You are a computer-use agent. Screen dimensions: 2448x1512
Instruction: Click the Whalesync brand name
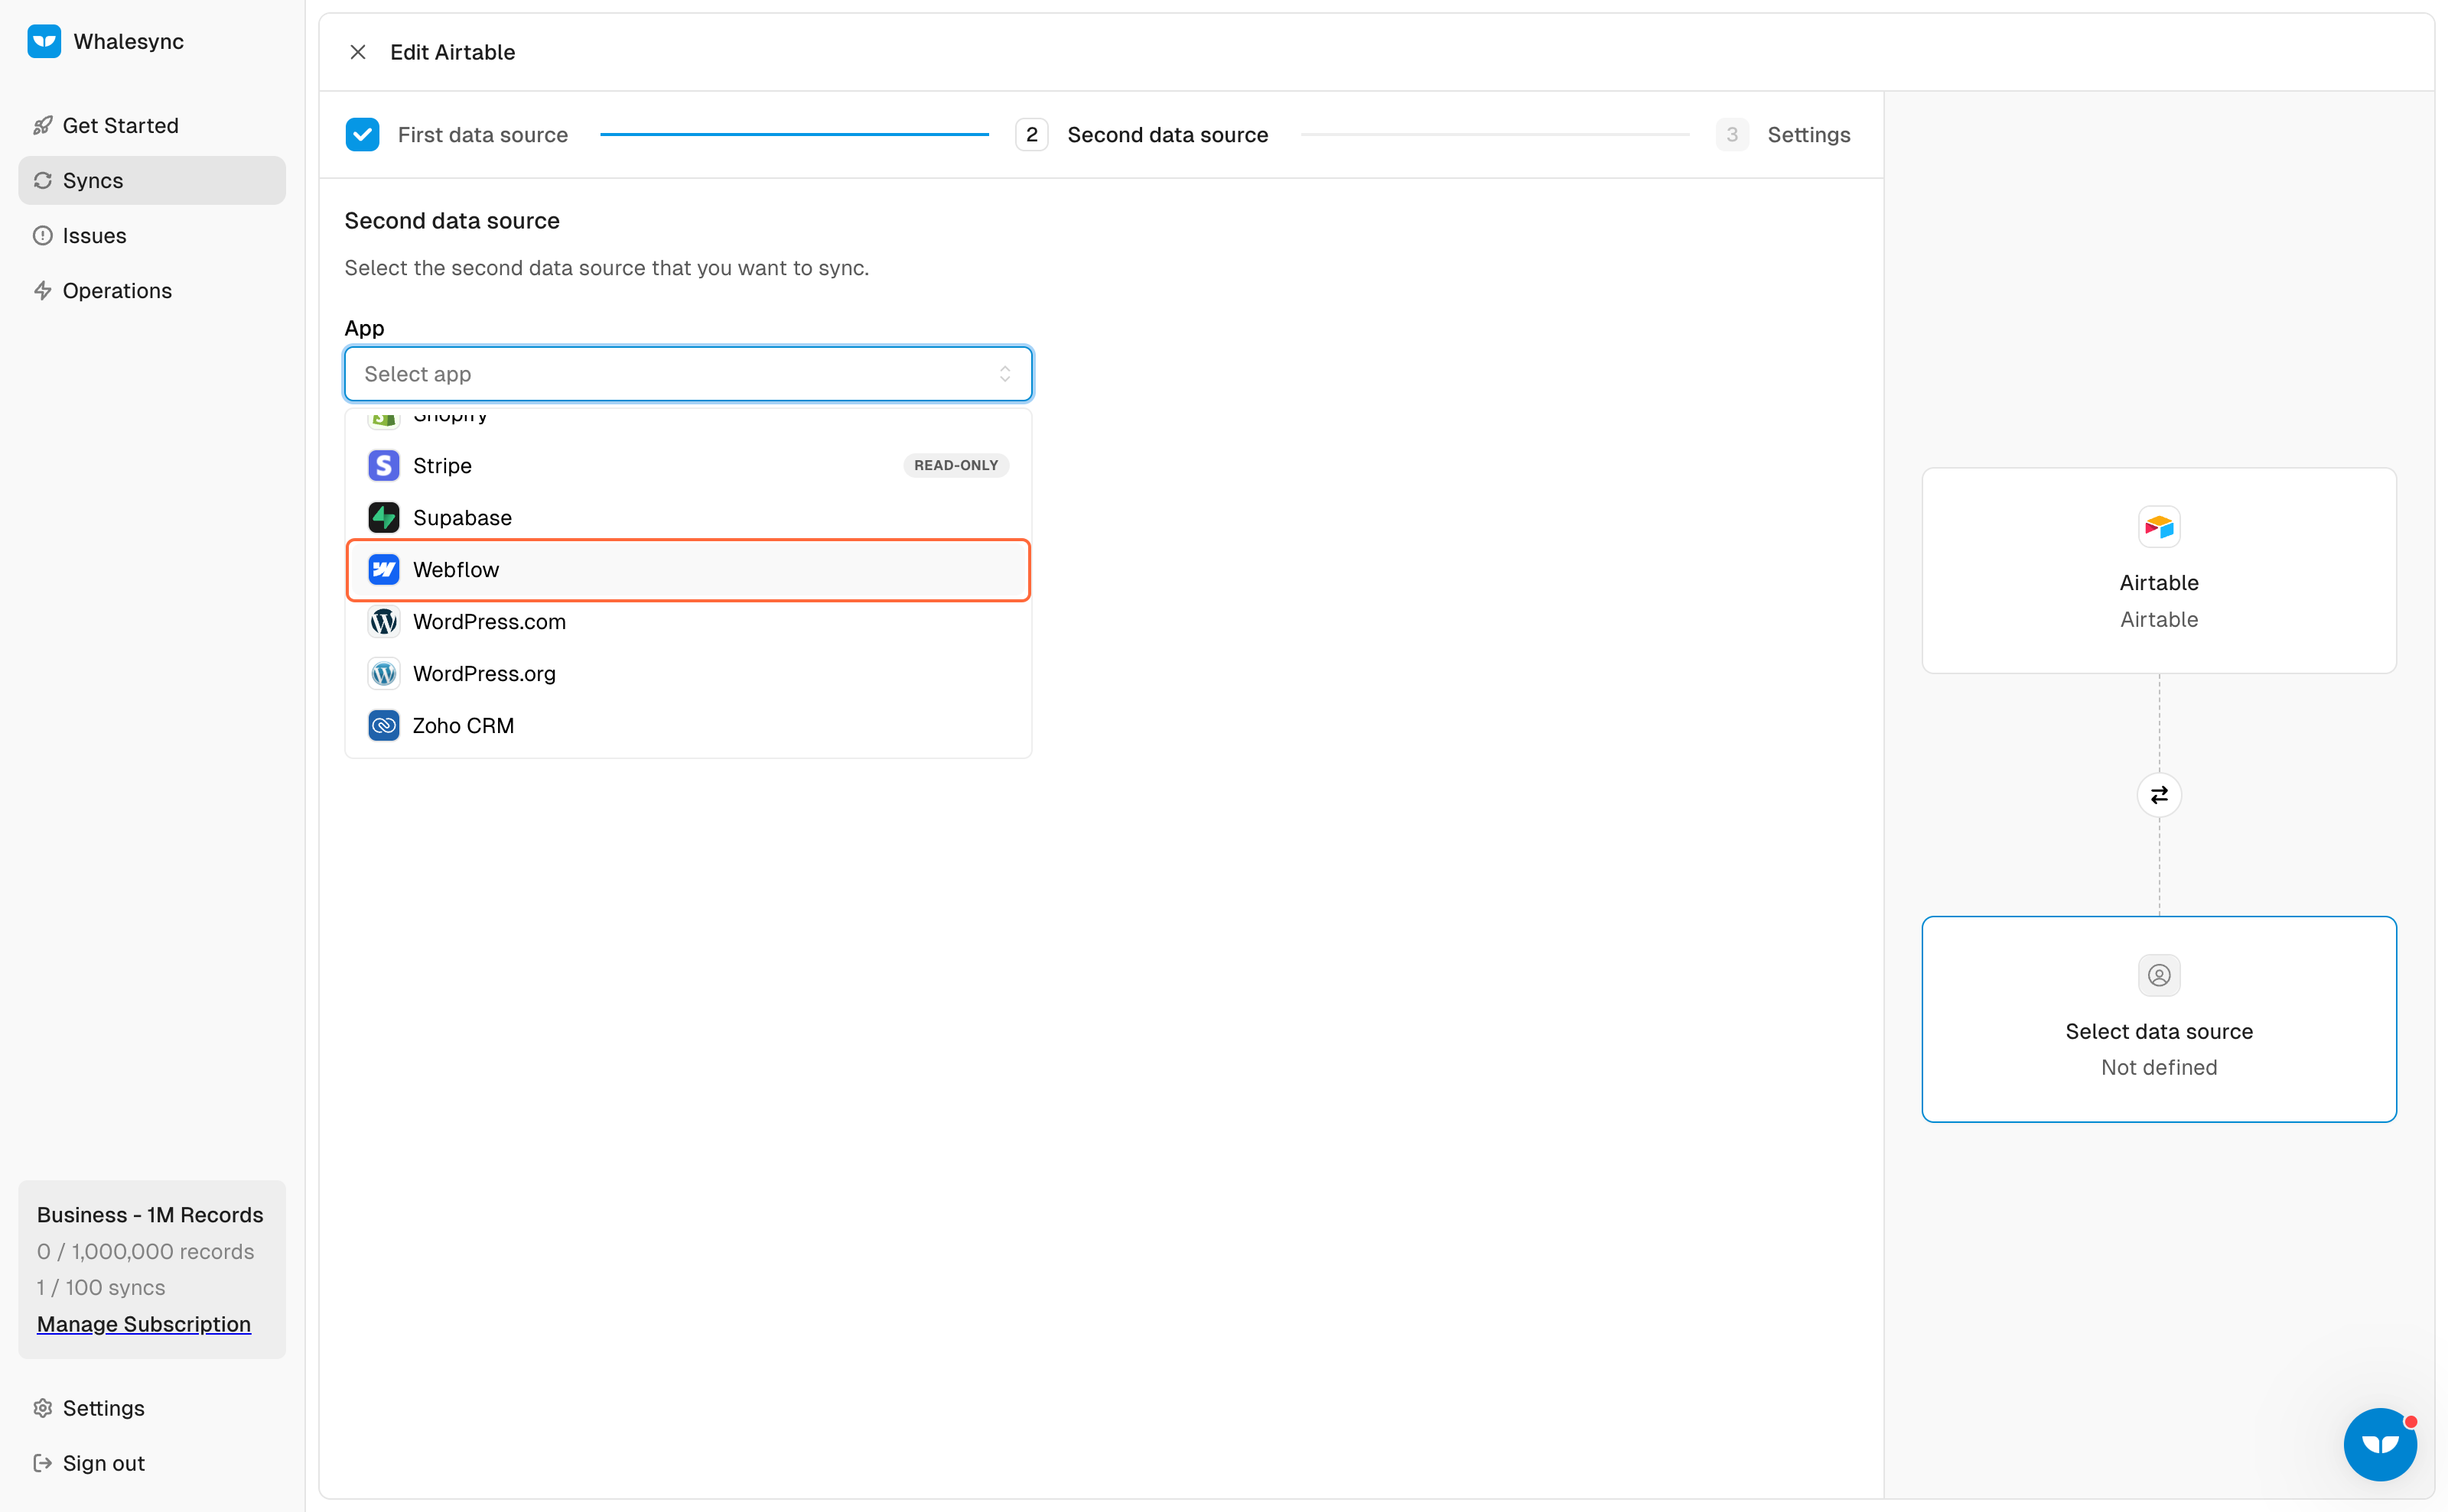(129, 41)
